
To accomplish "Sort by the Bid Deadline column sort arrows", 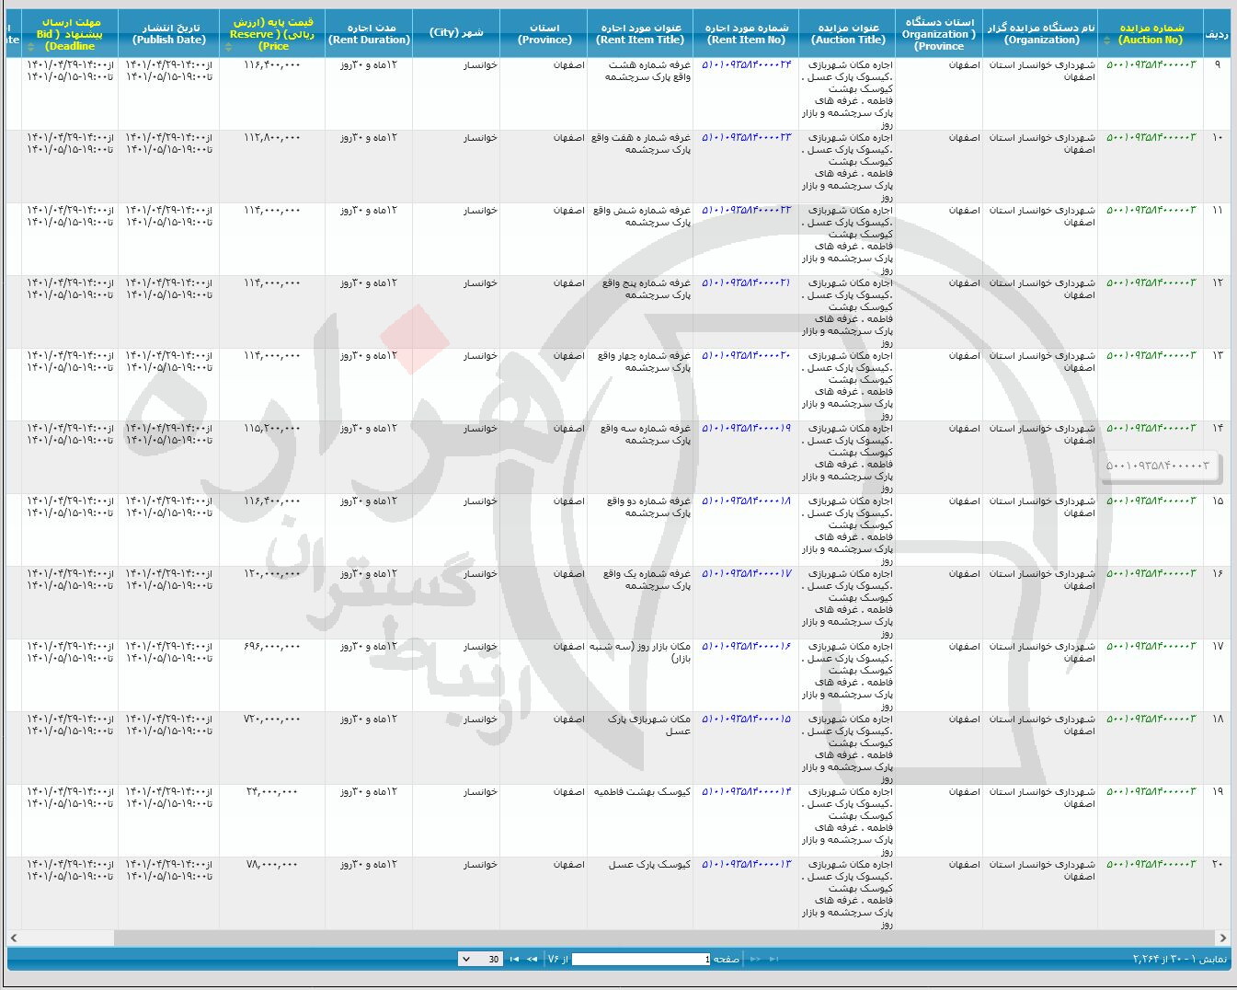I will click(x=30, y=46).
